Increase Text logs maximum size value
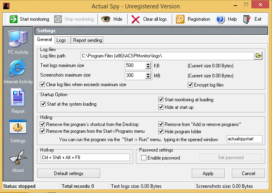The height and width of the screenshot is (193, 272). 148,64
